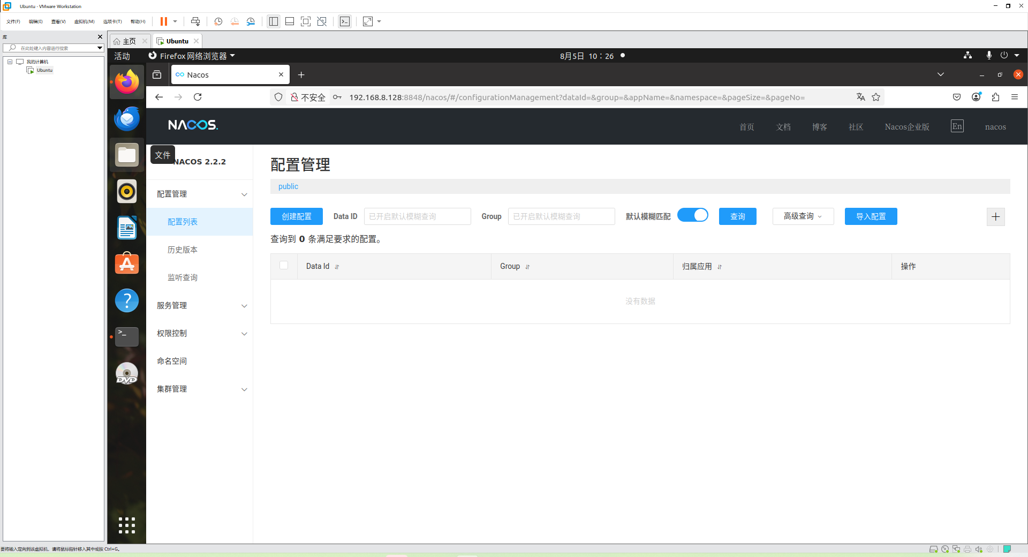Screen dimensions: 1028x557
Task: Open new Firefox tab
Action: point(301,75)
